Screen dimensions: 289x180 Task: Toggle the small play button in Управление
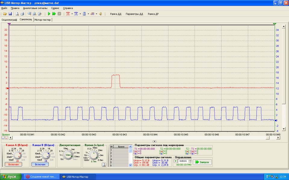[176, 161]
